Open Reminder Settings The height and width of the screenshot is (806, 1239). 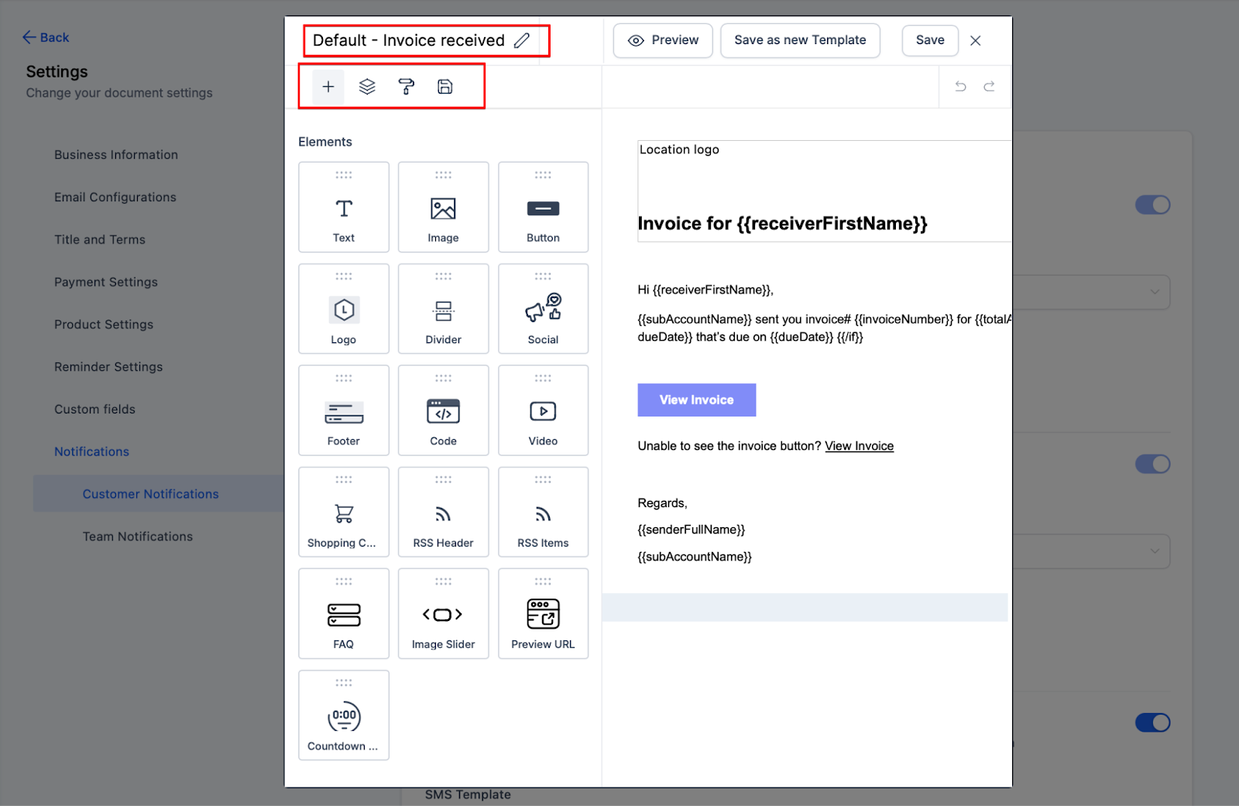(108, 367)
